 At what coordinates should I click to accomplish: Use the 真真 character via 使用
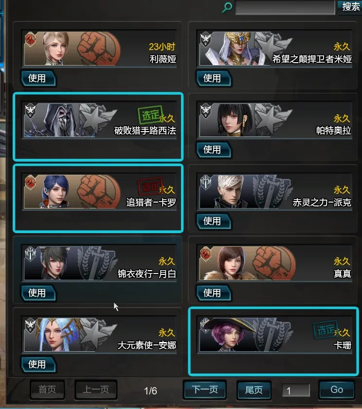tap(214, 293)
